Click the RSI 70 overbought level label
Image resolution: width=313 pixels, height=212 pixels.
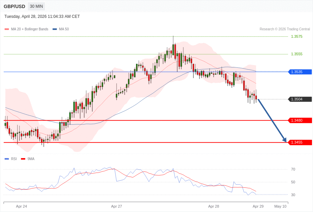coord(293,169)
